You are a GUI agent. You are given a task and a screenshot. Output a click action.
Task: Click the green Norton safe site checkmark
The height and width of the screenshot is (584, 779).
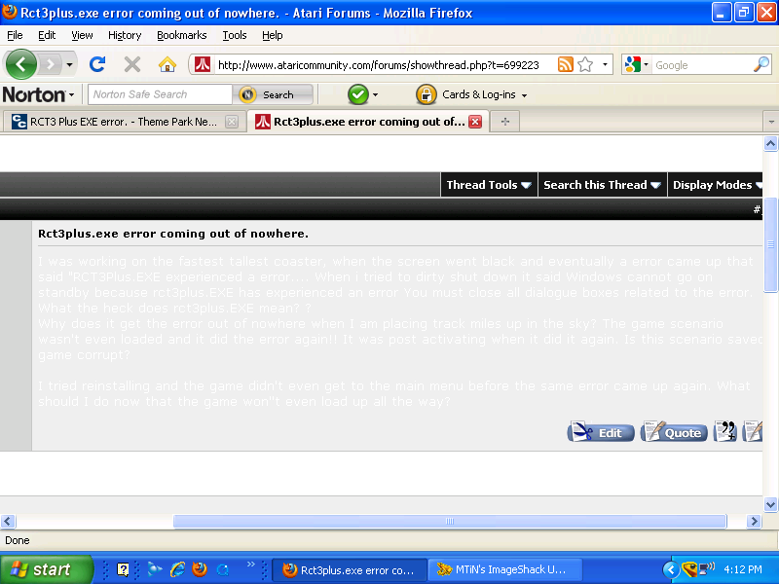357,94
